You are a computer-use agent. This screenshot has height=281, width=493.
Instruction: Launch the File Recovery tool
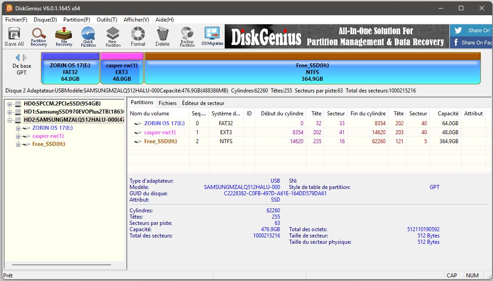click(x=64, y=37)
